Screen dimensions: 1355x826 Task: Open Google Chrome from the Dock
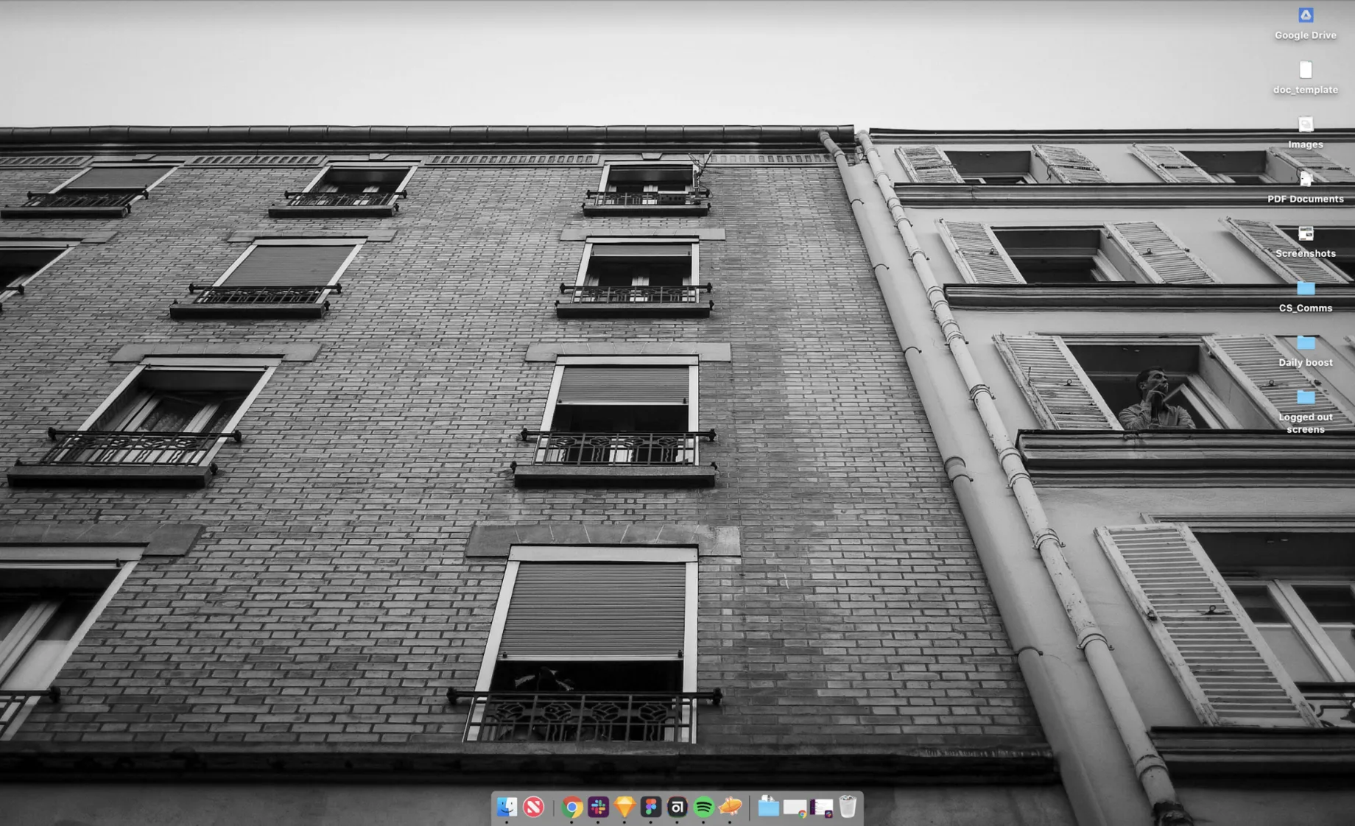pyautogui.click(x=571, y=807)
